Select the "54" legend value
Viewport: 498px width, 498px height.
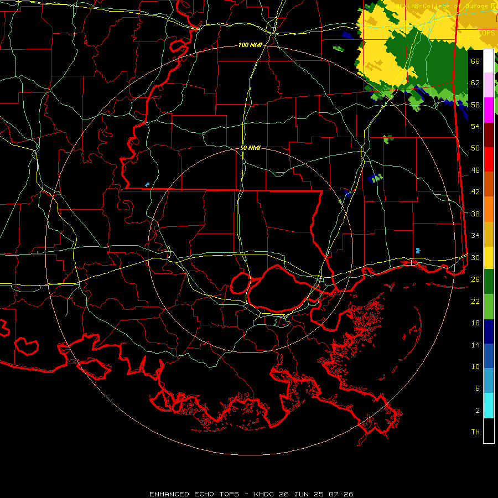[x=475, y=126]
